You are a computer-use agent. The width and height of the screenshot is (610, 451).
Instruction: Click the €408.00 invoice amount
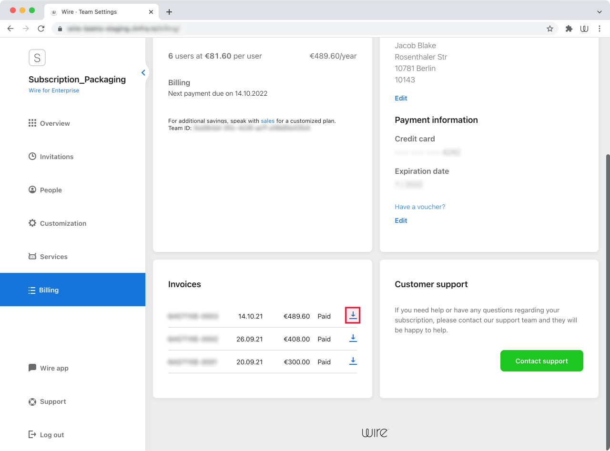pyautogui.click(x=296, y=339)
